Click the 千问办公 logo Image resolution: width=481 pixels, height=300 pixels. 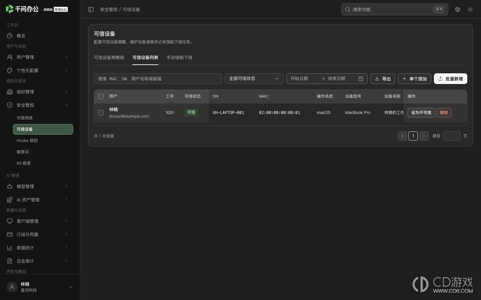click(22, 9)
